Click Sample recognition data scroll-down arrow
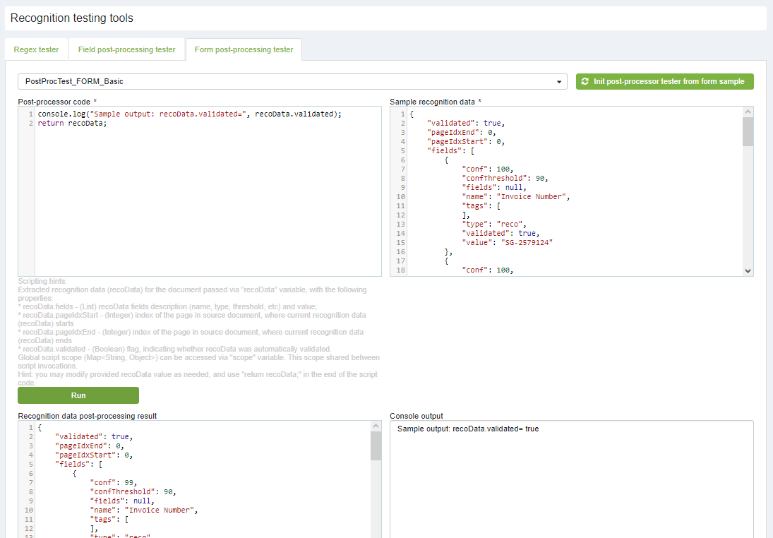 coord(748,270)
